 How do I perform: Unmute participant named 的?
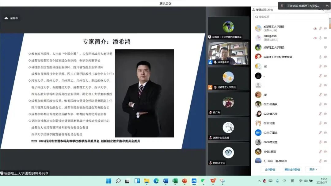click(320, 66)
